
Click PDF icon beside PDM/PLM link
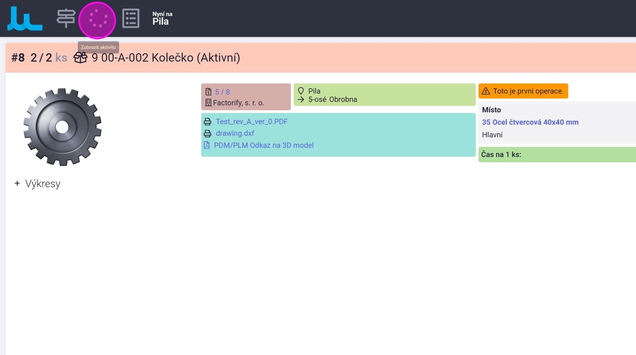tap(207, 146)
